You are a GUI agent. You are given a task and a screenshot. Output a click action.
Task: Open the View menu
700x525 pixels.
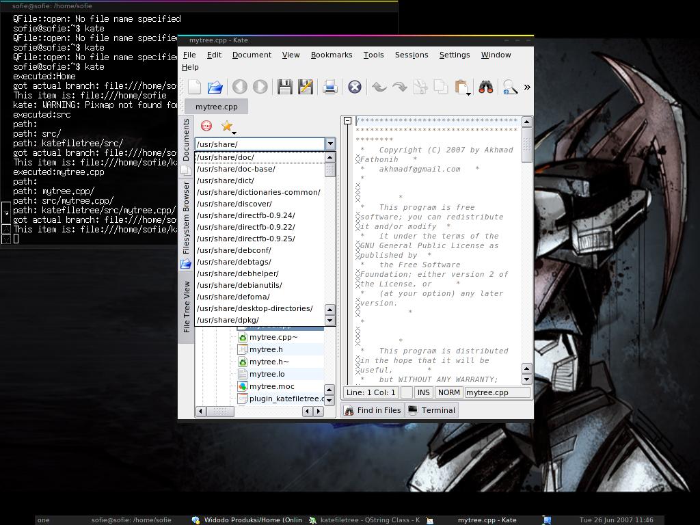(x=291, y=55)
